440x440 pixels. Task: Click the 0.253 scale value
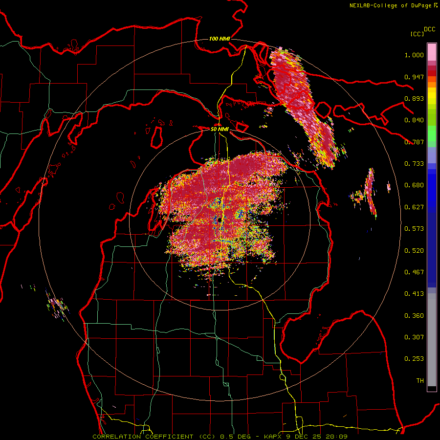coord(414,359)
